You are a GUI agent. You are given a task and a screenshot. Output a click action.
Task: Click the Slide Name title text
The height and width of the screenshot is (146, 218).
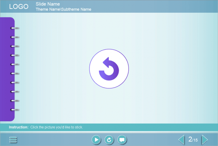pyautogui.click(x=48, y=4)
